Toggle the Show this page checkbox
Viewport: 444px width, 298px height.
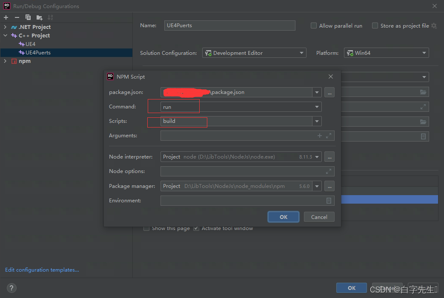pos(146,228)
